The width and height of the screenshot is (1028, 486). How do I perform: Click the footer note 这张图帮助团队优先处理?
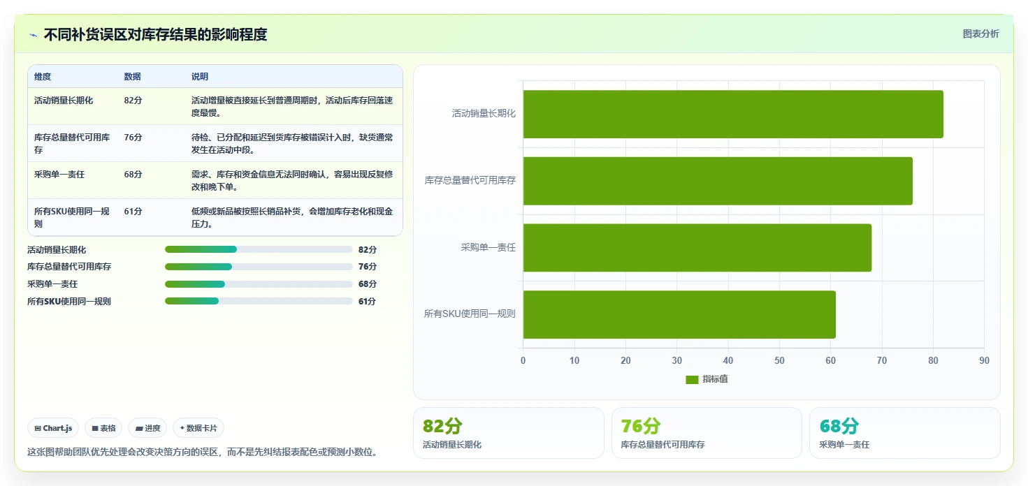tap(205, 452)
